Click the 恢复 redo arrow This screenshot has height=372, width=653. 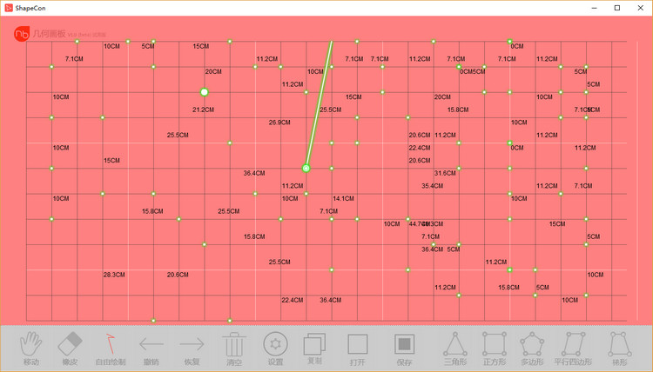[192, 350]
